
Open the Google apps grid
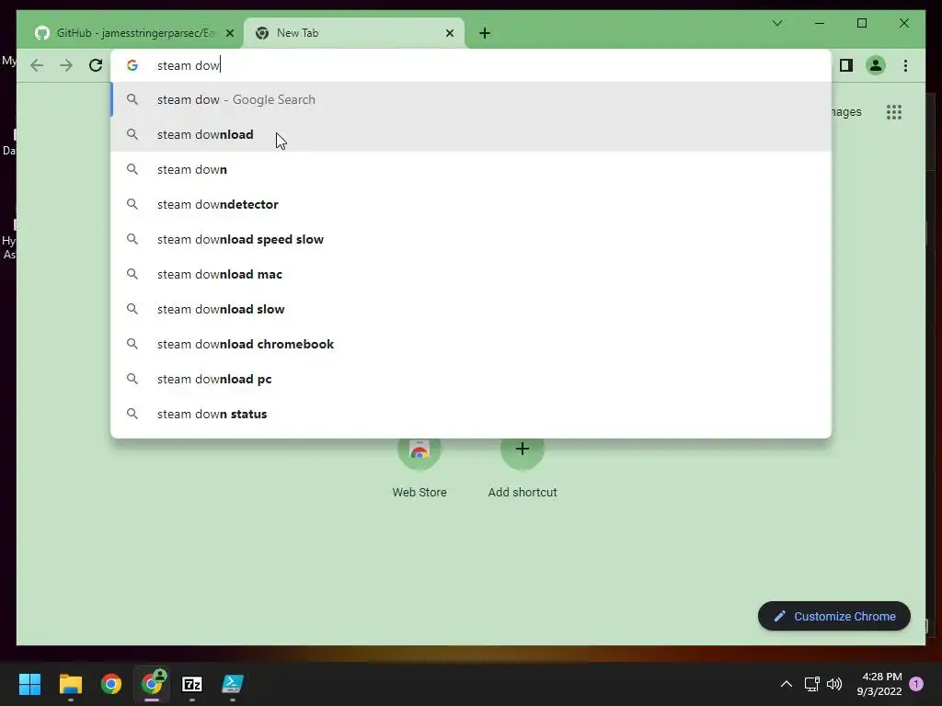pyautogui.click(x=894, y=111)
